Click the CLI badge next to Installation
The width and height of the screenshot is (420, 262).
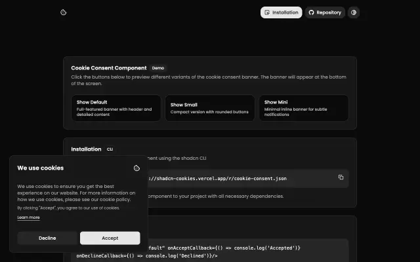pyautogui.click(x=110, y=149)
